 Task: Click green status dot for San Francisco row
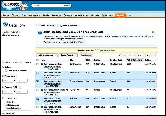tap(42, 64)
